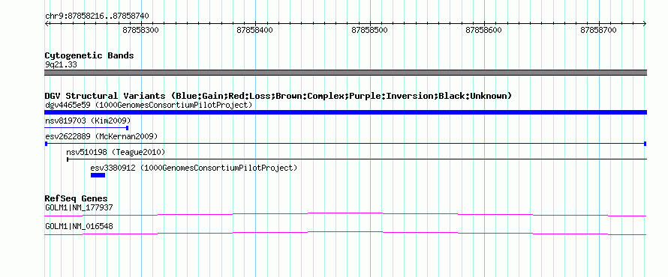Viewport: 668px width, 277px height.
Task: Click the magenta GOLM1 NM_177937 transcript line
Action: click(345, 214)
